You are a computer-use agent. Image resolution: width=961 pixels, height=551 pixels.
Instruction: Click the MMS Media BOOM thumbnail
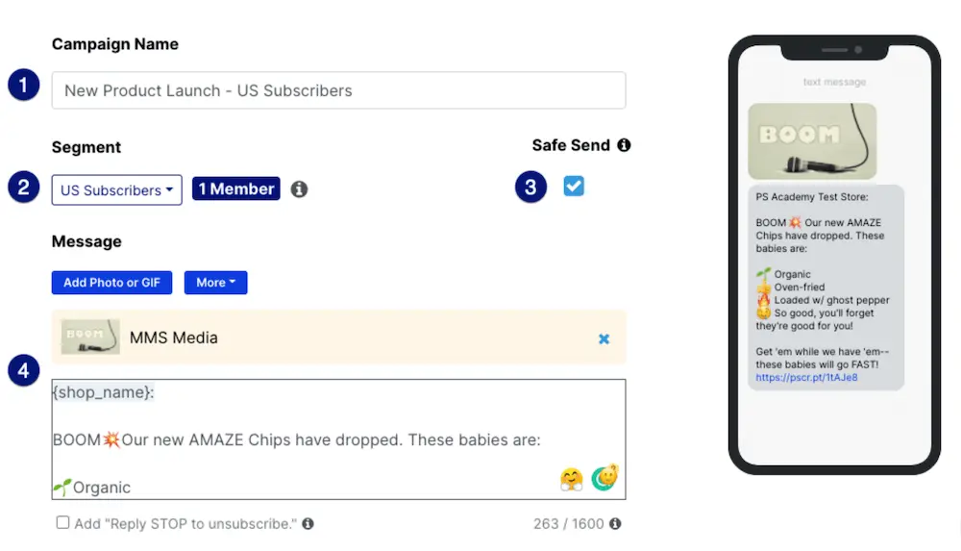click(90, 338)
